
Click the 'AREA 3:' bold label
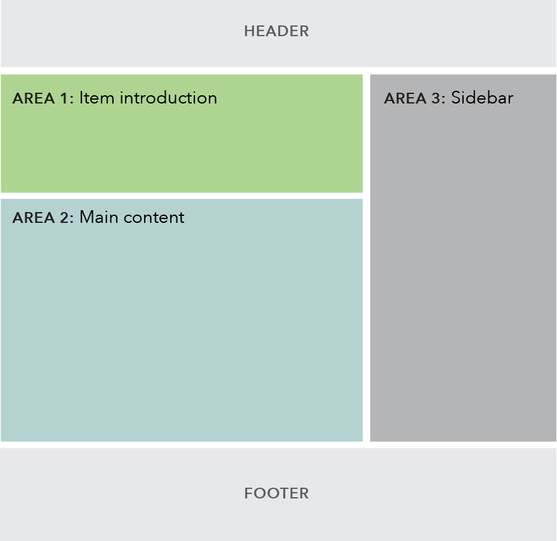coord(415,98)
